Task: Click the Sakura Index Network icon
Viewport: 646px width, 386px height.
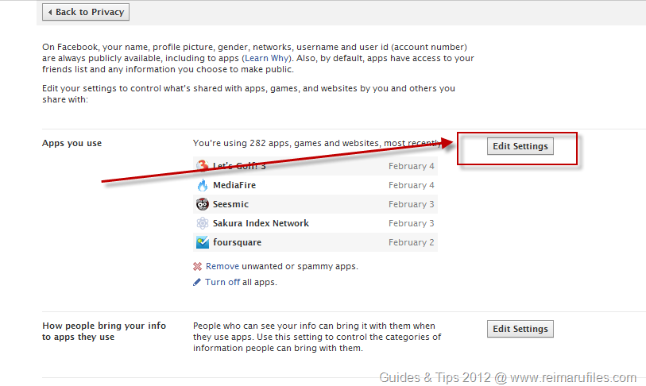Action: point(202,223)
